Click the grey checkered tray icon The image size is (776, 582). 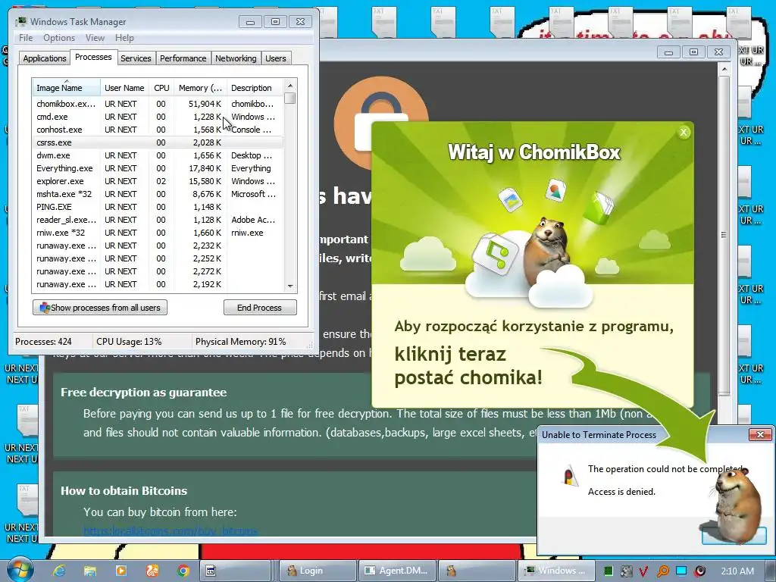(626, 571)
